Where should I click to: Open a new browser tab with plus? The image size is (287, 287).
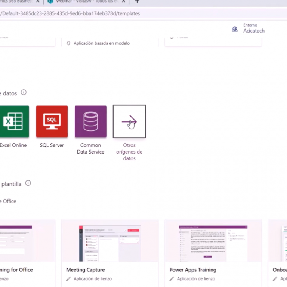pyautogui.click(x=137, y=1)
